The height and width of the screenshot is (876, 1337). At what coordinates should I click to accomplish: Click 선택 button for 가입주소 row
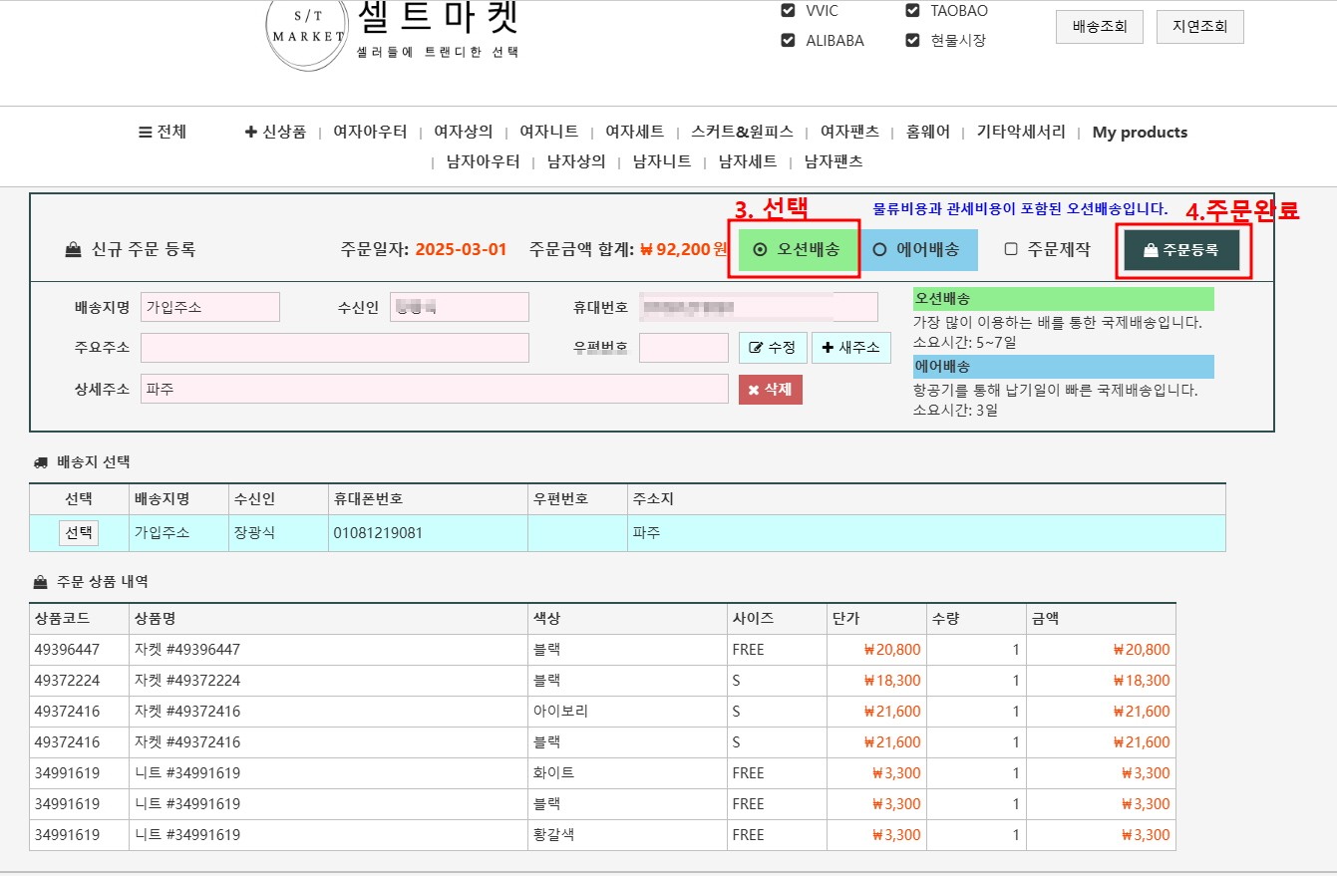pyautogui.click(x=79, y=533)
